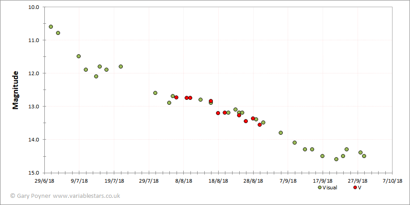Select the 11.0 magnitude axis label
The height and width of the screenshot is (205, 410).
[x=34, y=40]
